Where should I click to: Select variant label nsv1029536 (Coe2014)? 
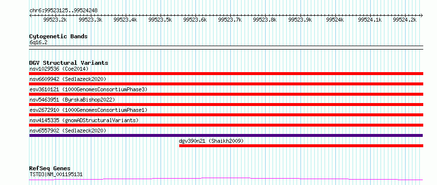coord(59,69)
